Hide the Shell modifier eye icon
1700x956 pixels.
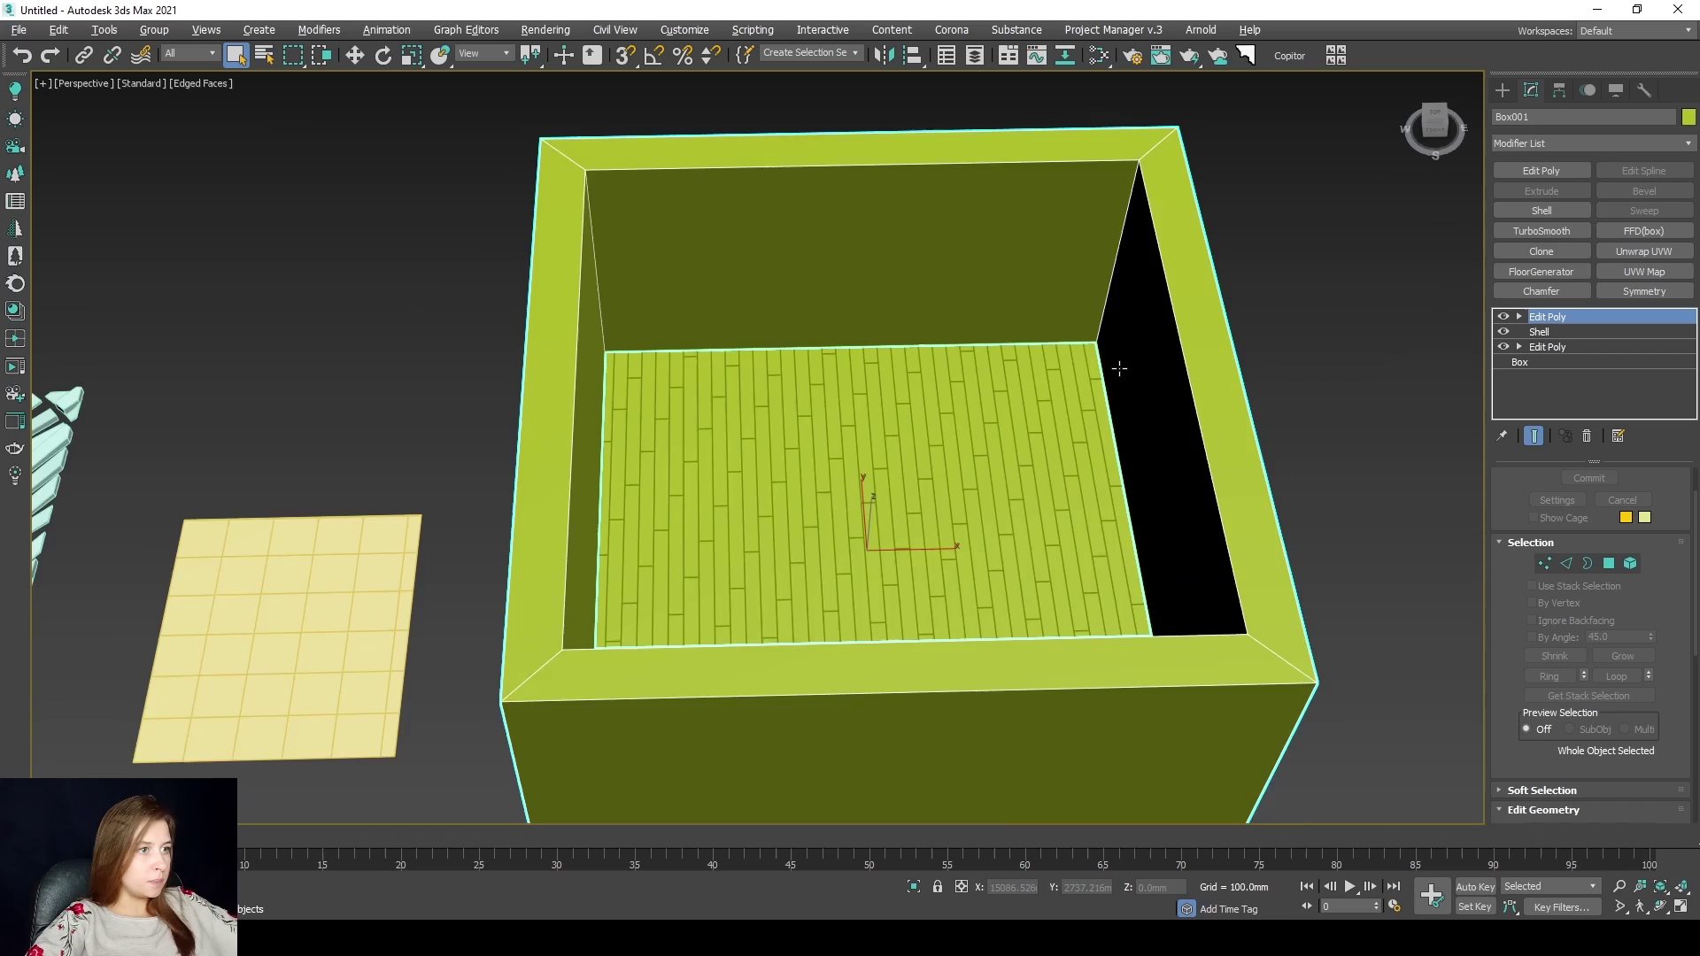point(1503,332)
